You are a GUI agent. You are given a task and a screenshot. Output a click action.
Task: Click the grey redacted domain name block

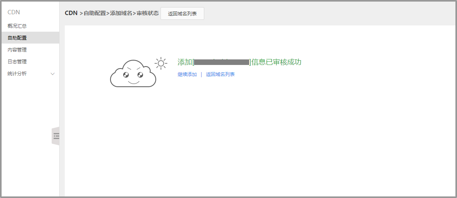coord(221,62)
